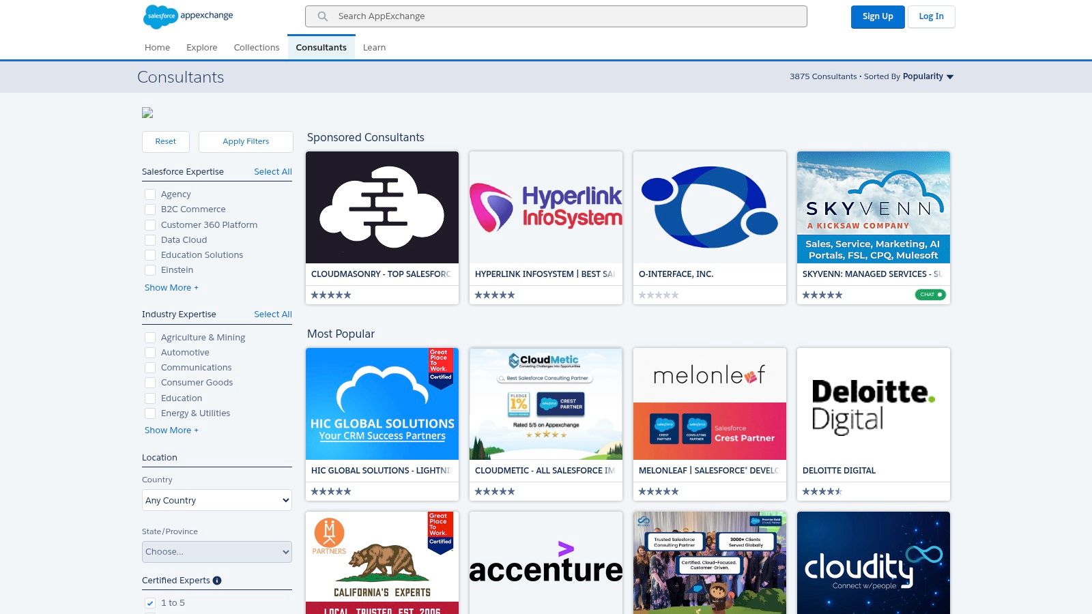Viewport: 1092px width, 614px height.
Task: Uncheck the 1 to 5 Certified Experts filter
Action: tap(149, 603)
